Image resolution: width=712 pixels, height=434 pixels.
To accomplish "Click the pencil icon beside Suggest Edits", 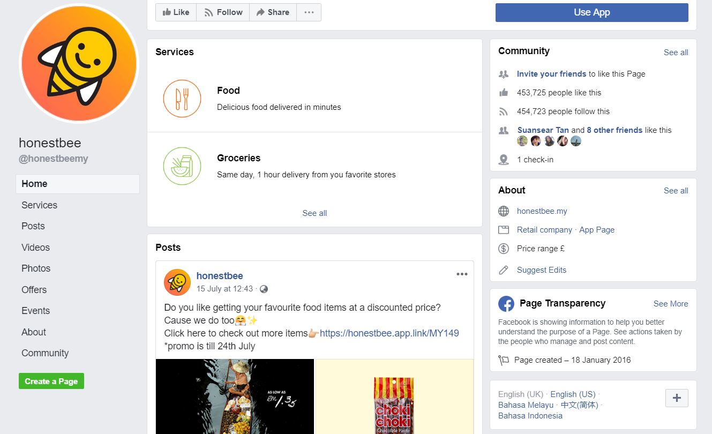I will coord(504,270).
